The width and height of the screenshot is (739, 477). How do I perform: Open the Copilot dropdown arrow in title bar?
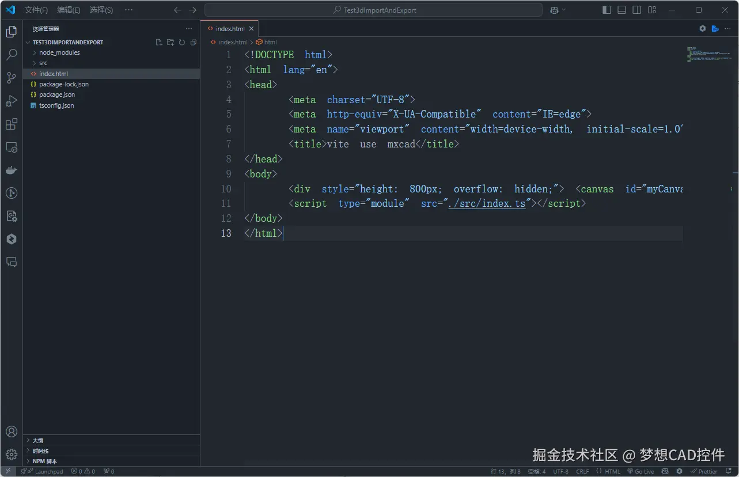[x=563, y=10]
